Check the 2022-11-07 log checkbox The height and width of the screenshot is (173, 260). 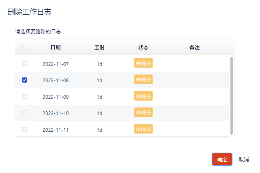pyautogui.click(x=25, y=64)
